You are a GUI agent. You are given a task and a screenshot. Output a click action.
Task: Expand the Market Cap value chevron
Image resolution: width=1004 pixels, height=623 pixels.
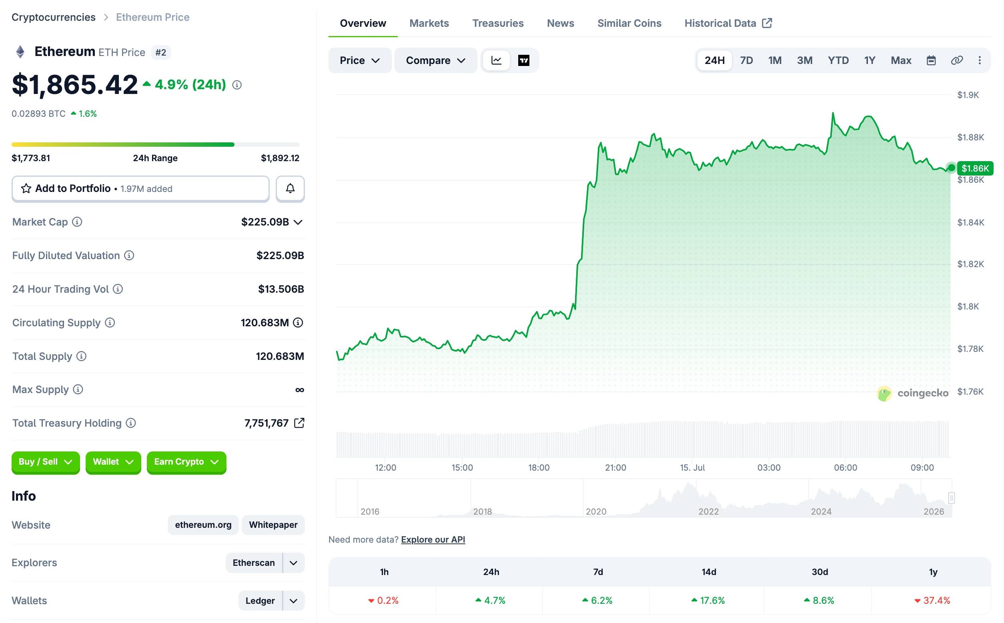[298, 222]
